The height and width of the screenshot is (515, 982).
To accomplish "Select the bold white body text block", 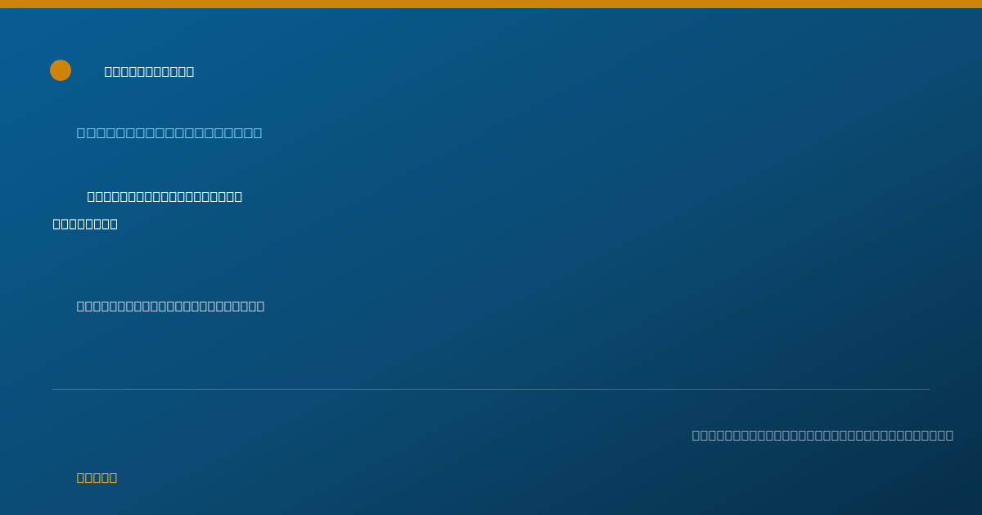I will tap(148, 210).
